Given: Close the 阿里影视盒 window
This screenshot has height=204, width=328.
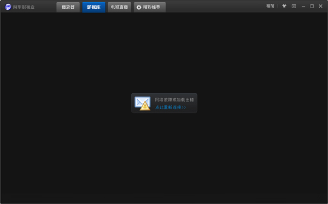Looking at the screenshot, I should point(320,6).
